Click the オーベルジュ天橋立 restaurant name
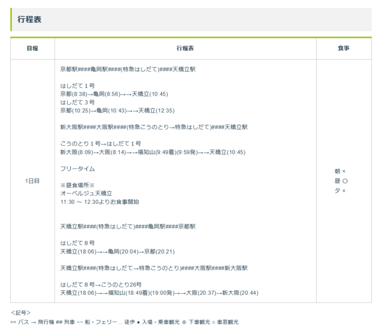The height and width of the screenshot is (329, 377). click(x=86, y=193)
